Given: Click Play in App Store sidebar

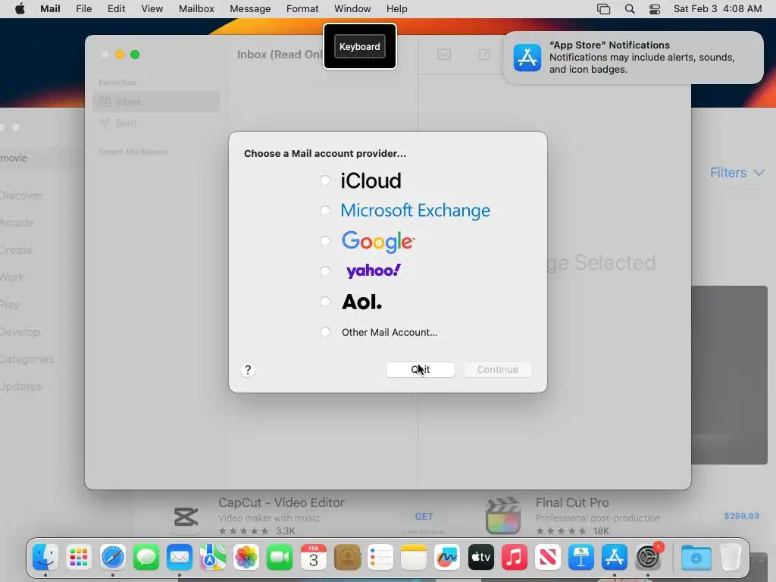Looking at the screenshot, I should pos(9,305).
